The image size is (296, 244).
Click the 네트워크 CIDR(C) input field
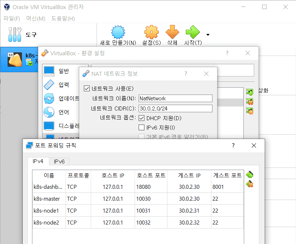tap(175, 109)
